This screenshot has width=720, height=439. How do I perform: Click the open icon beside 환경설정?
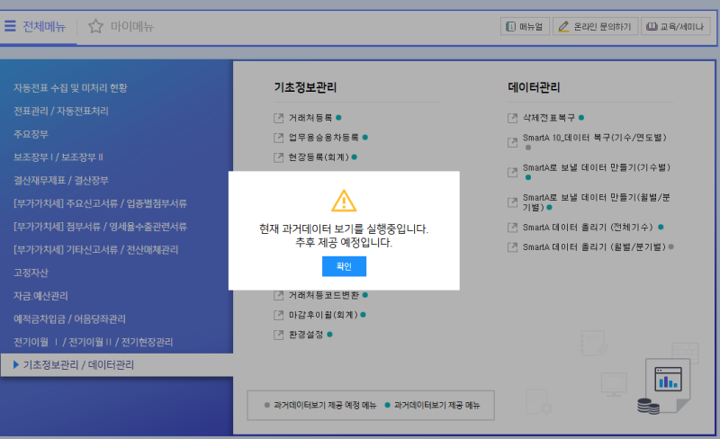278,335
